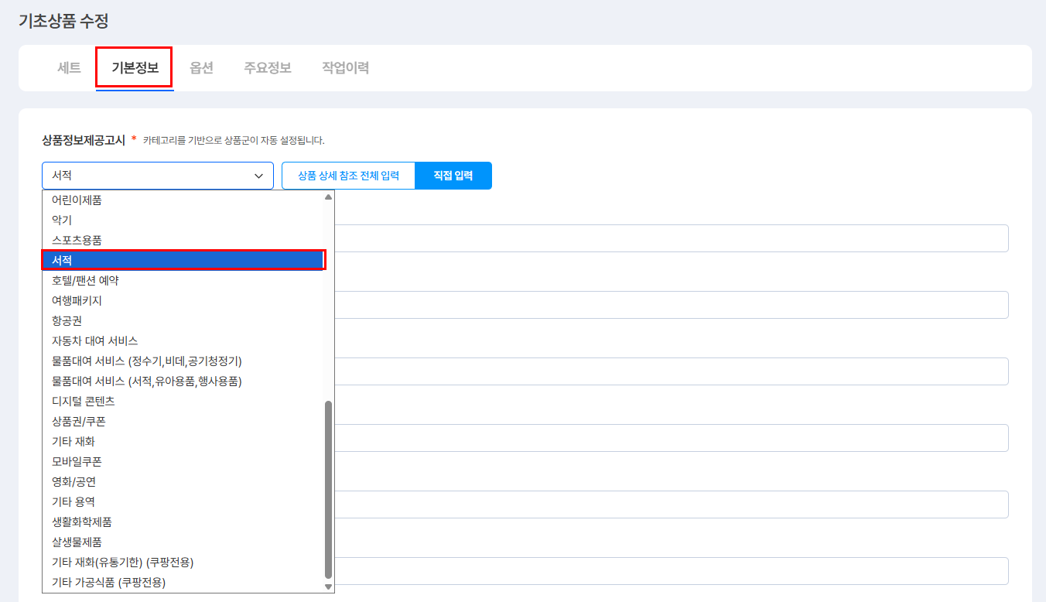1046x602 pixels.
Task: Open the 옵션 tab
Action: coord(201,68)
